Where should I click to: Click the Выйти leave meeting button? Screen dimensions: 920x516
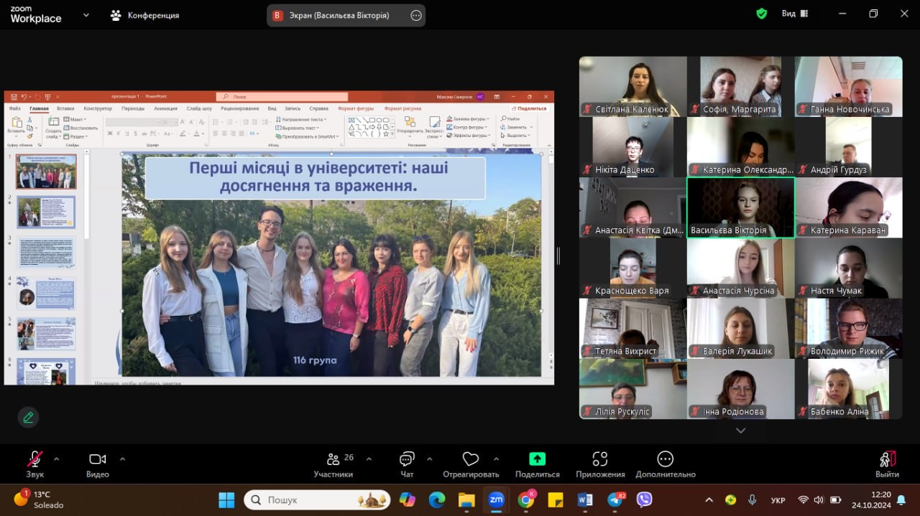tap(887, 464)
